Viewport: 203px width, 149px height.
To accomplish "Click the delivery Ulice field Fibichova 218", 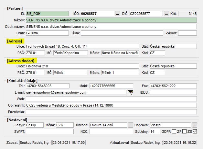I will click(82, 66).
